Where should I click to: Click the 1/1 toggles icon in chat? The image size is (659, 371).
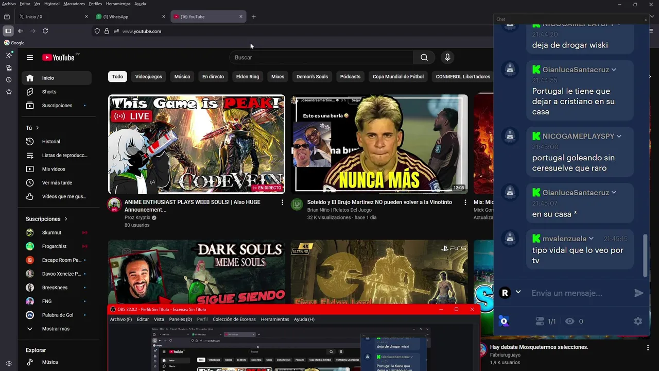(x=540, y=322)
